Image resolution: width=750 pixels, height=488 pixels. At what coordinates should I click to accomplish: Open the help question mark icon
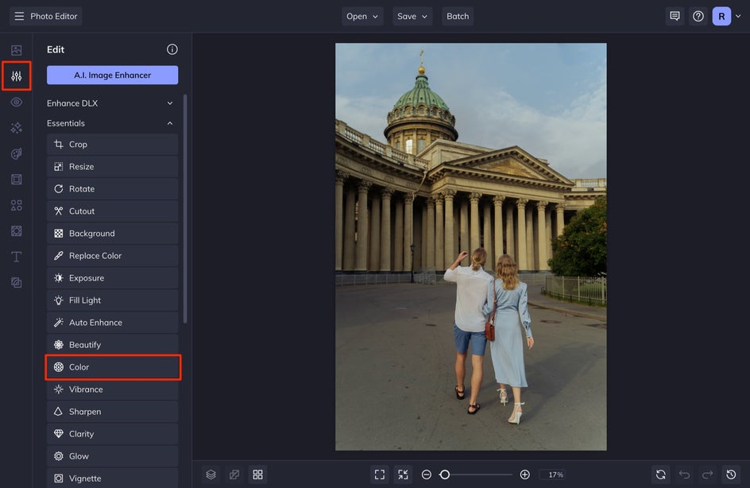click(698, 16)
